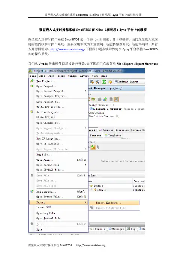The image size is (186, 263).
Task: Open the Tools menu
Action: 61,76
